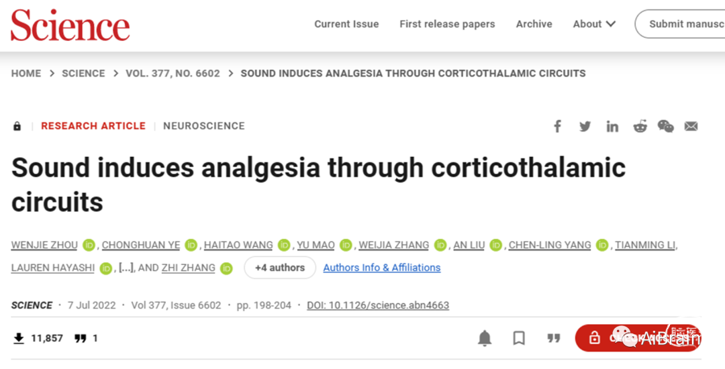
Task: Open First release papers page
Action: pyautogui.click(x=447, y=24)
